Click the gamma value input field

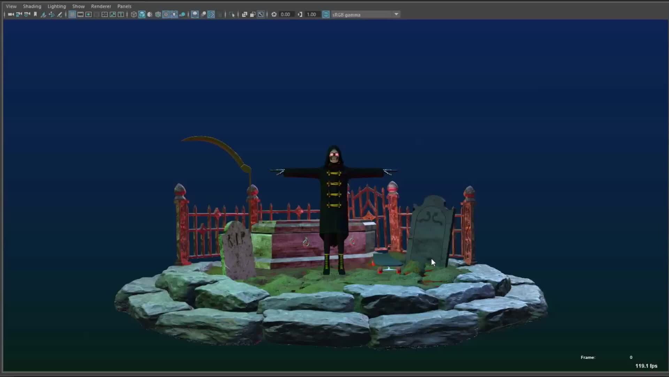(312, 14)
